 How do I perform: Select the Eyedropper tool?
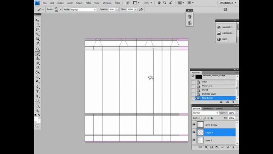(37, 43)
